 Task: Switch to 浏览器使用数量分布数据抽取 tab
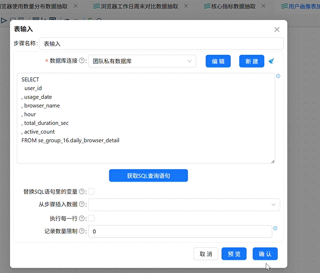[34, 6]
